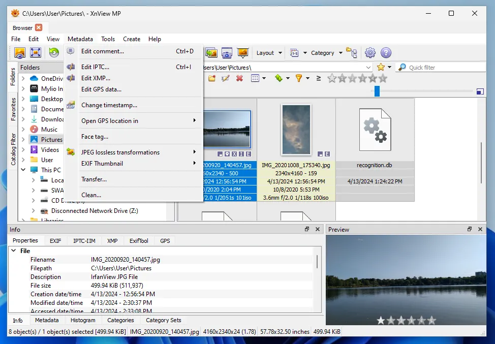Close the Browser tab with red X
The height and width of the screenshot is (344, 495).
coord(39,27)
